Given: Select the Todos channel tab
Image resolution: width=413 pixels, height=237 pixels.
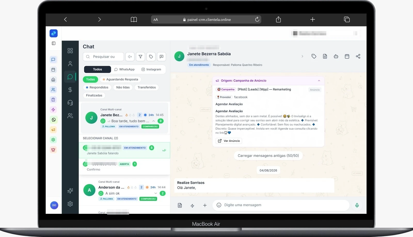Looking at the screenshot, I should tap(97, 69).
